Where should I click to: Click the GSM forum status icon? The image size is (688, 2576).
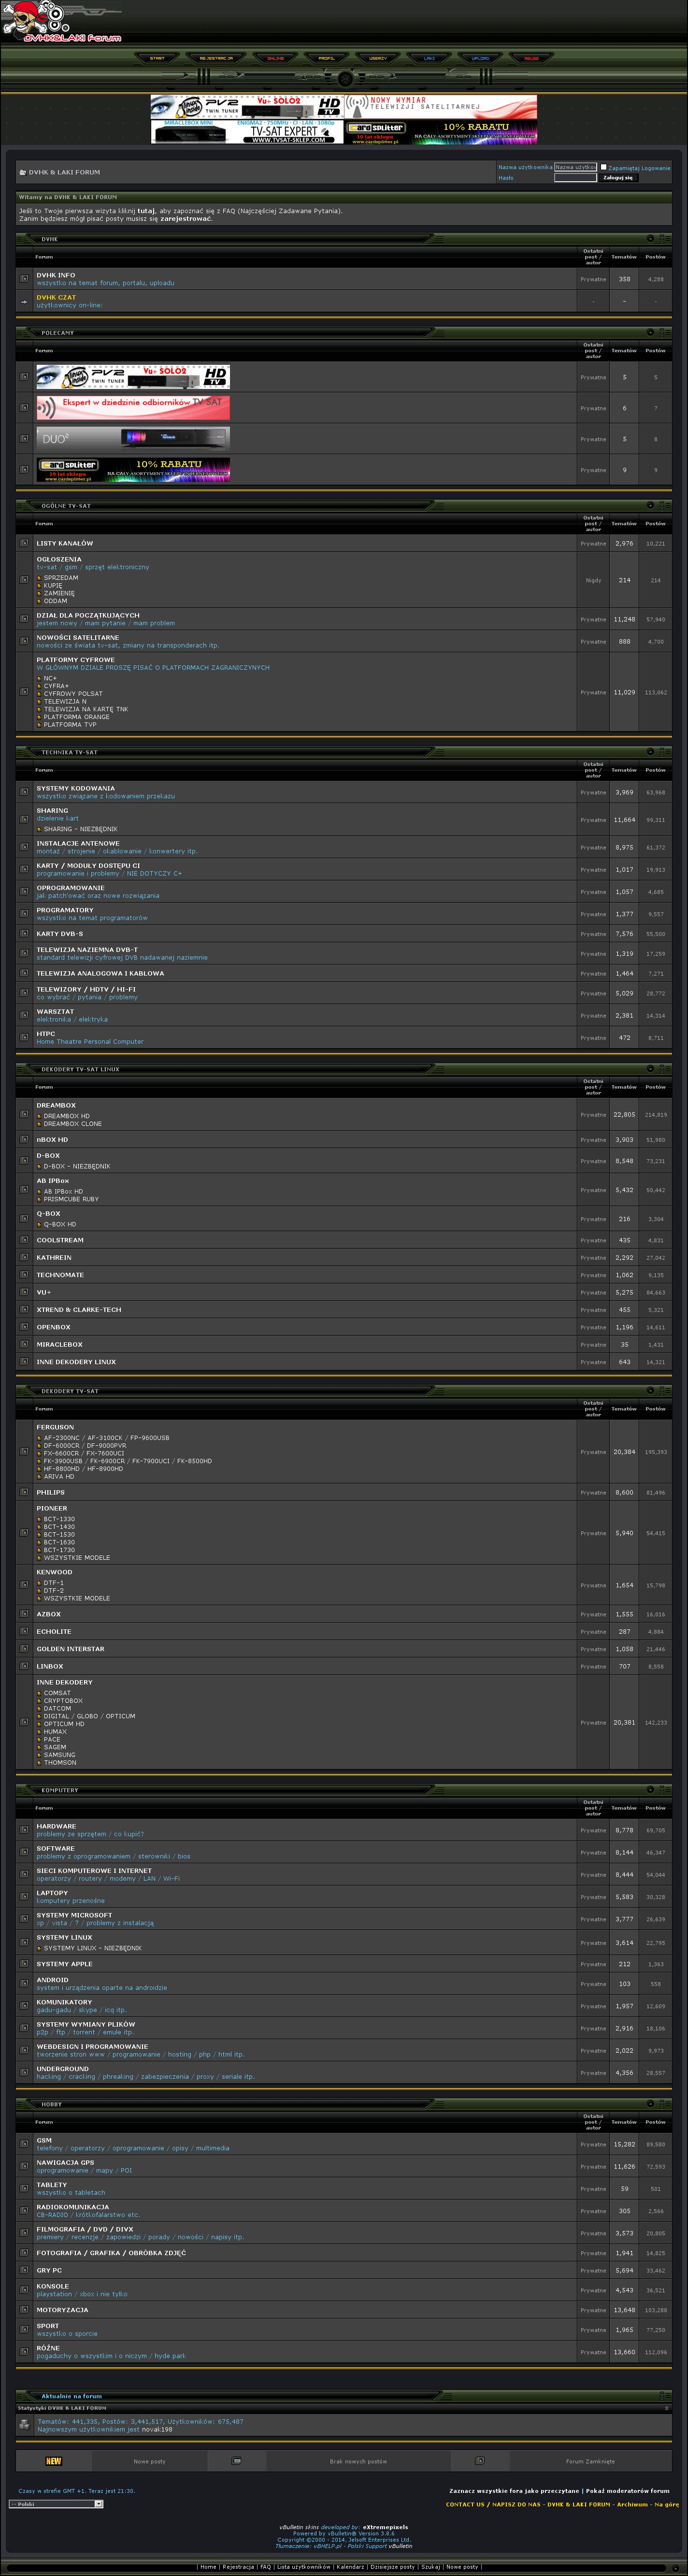coord(24,2144)
